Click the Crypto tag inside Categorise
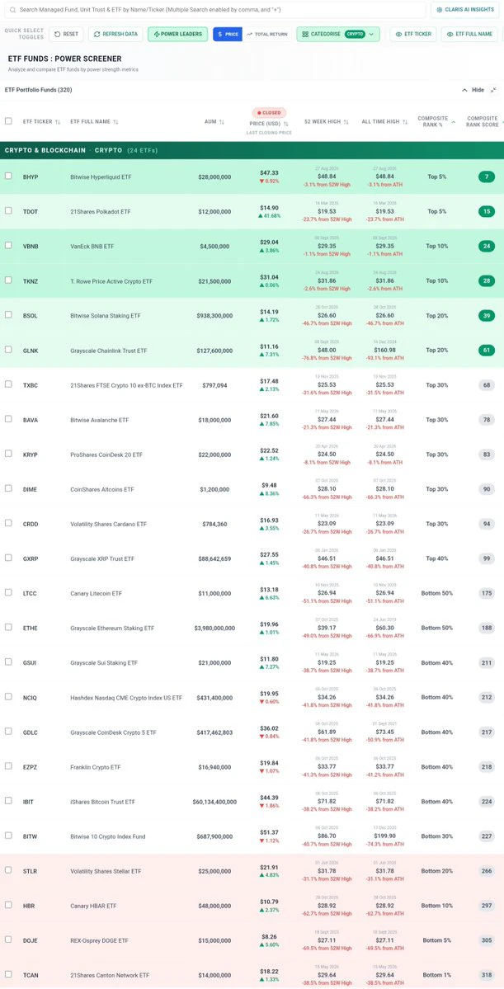Screen dimensions: 504x989 [356, 34]
